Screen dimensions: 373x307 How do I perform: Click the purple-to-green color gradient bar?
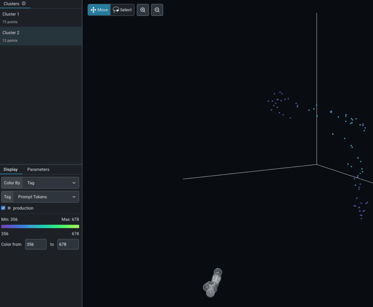click(x=40, y=226)
